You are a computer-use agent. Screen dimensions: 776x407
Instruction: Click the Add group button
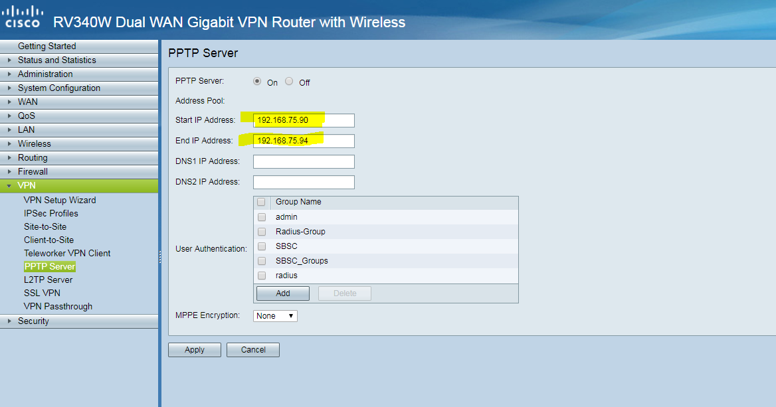click(283, 293)
